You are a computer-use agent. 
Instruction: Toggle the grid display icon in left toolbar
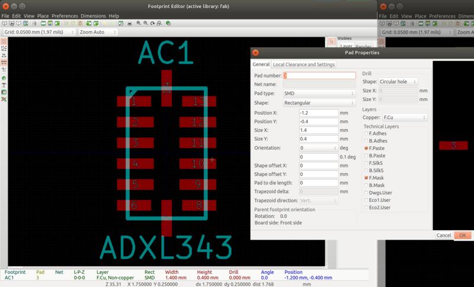(x=4, y=41)
